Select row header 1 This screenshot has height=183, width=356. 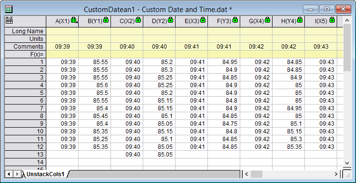[26, 62]
